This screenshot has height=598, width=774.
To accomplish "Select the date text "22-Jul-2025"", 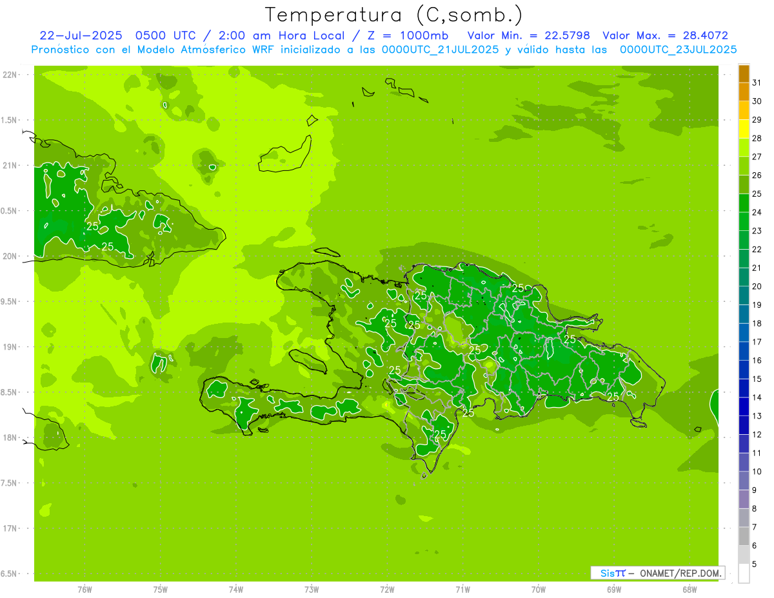I will coord(80,35).
